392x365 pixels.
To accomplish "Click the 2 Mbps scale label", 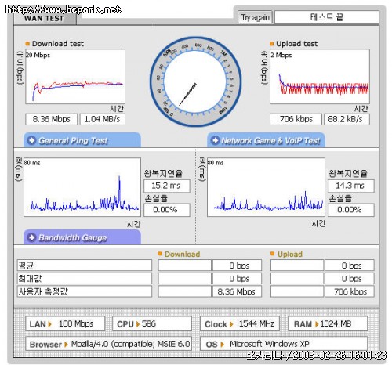I will tap(281, 55).
